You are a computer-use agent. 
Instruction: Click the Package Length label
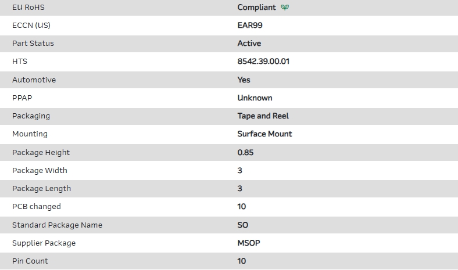(41, 189)
